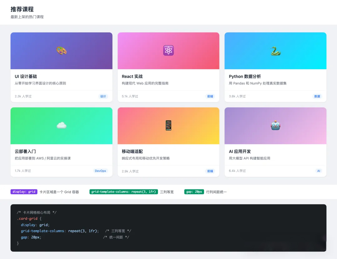Click the cloud icon on 云部署入门 card
Image resolution: width=337 pixels, height=259 pixels.
click(61, 125)
